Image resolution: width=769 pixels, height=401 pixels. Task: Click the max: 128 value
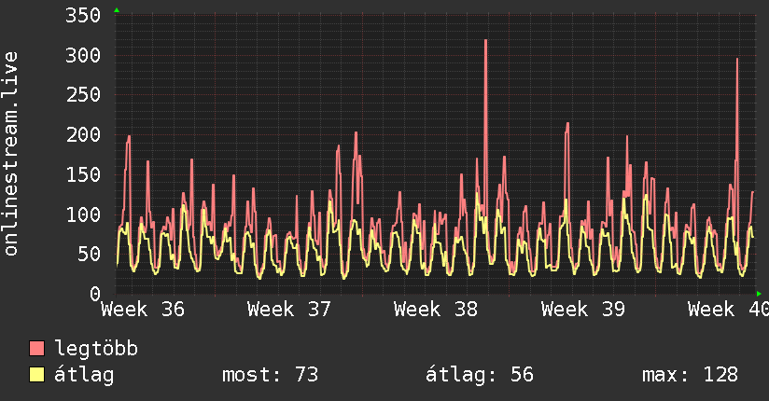click(x=690, y=375)
